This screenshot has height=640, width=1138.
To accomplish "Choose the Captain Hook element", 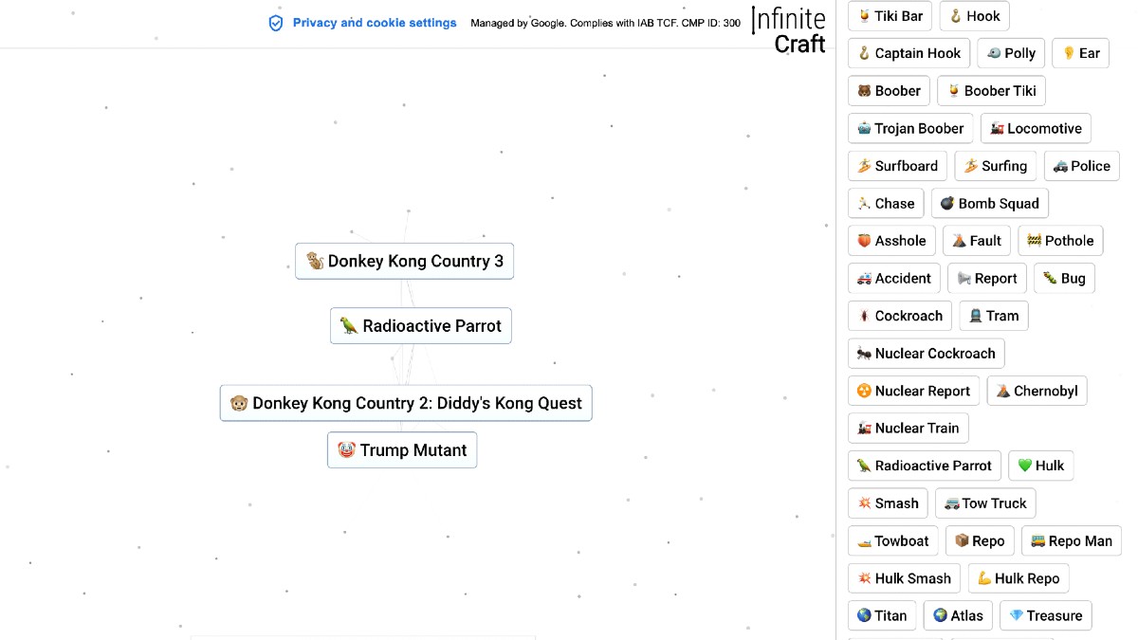I will 909,53.
